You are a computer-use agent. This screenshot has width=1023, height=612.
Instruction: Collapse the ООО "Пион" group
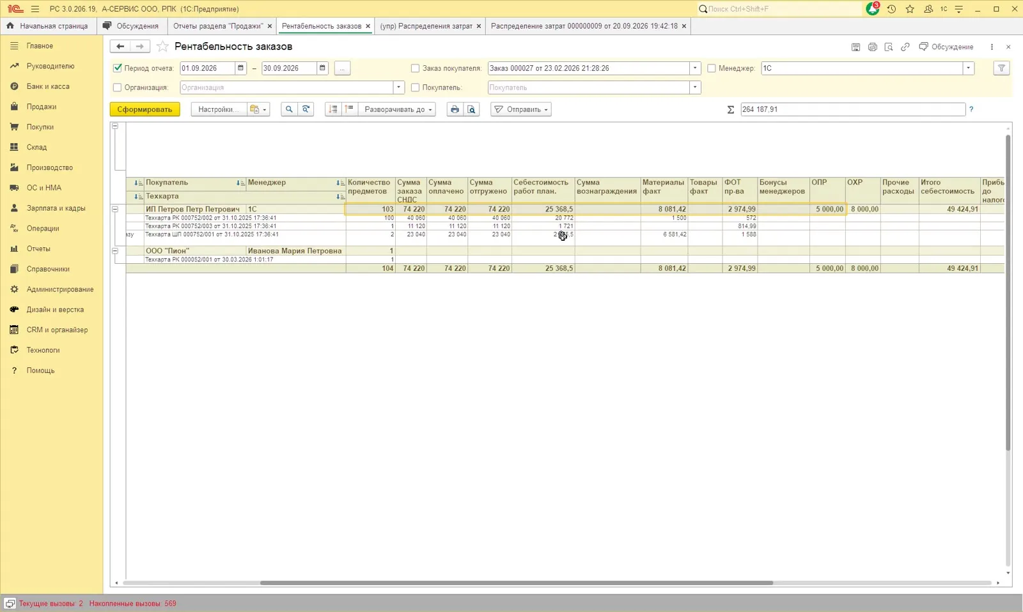point(115,251)
